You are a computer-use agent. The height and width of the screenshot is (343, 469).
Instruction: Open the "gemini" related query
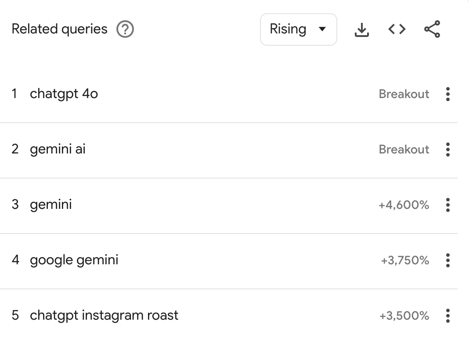51,205
